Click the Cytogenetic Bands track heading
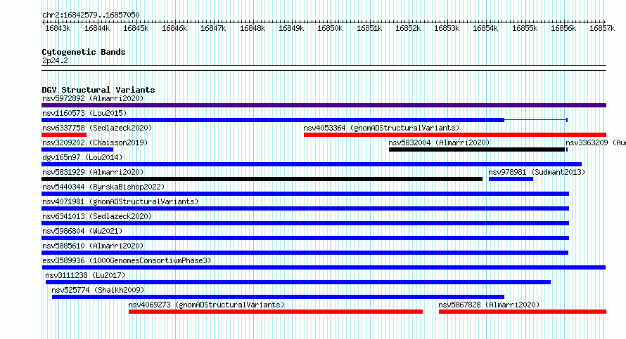 84,52
